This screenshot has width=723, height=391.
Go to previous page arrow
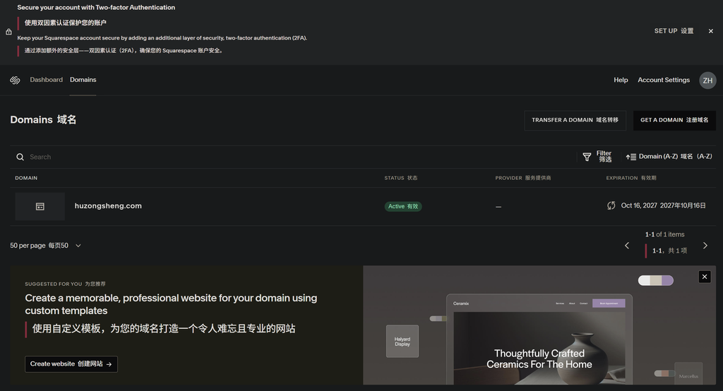point(627,246)
